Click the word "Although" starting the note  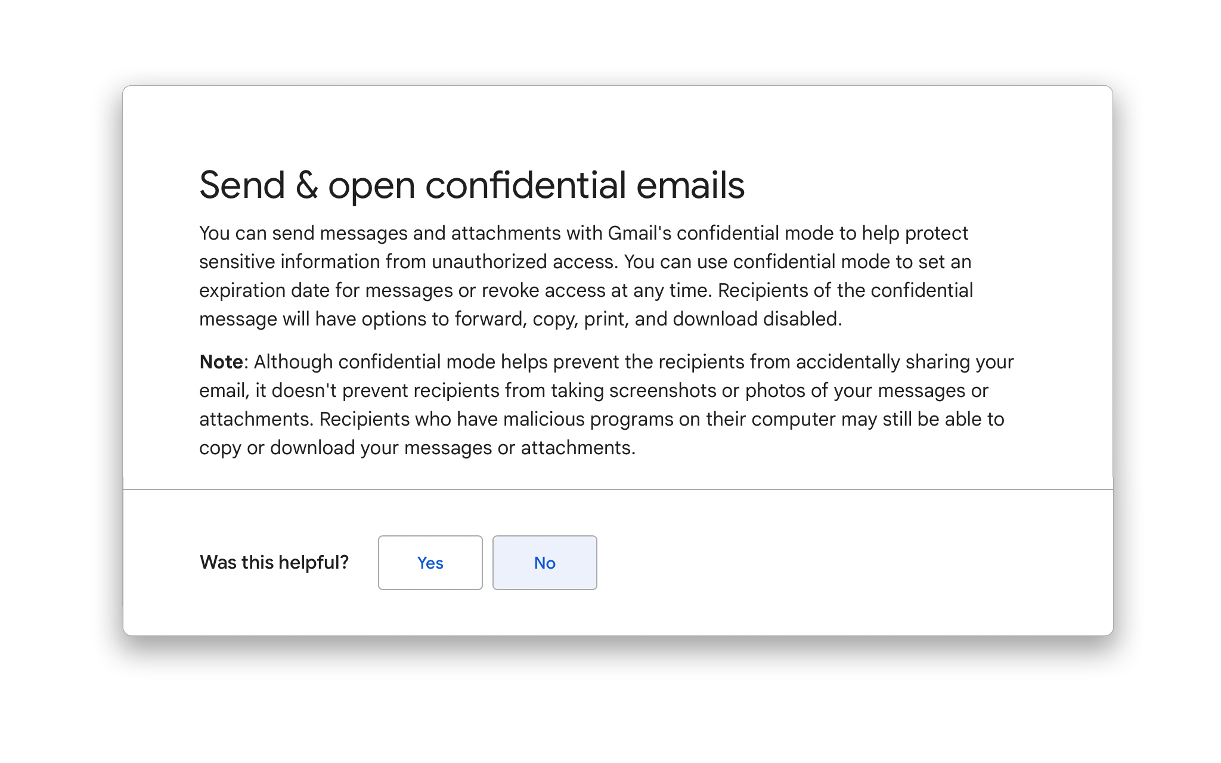[293, 362]
